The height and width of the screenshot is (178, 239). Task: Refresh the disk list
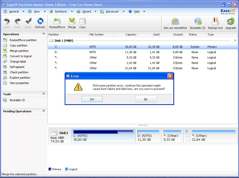(x=40, y=21)
